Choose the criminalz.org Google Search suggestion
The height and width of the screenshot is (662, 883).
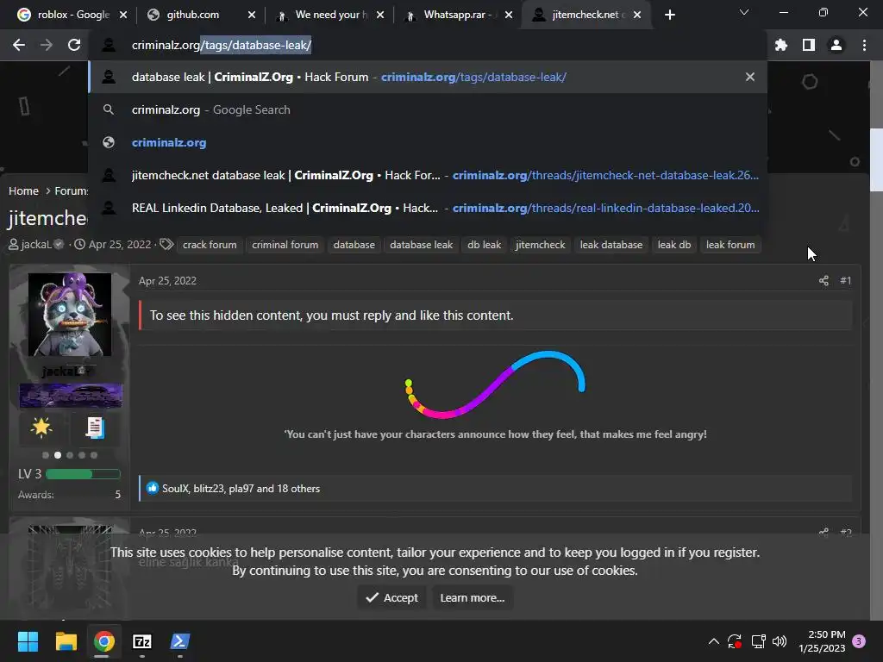(x=428, y=109)
